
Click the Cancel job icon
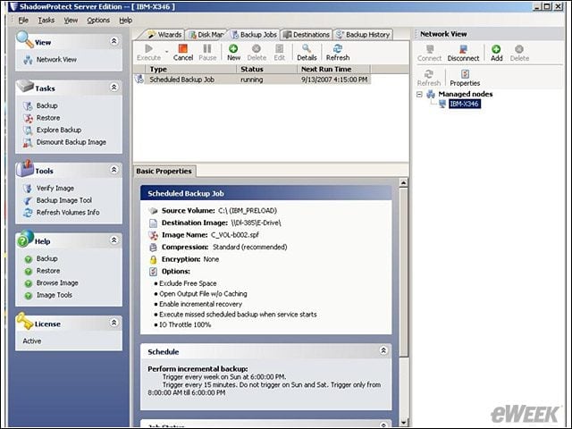(x=182, y=53)
